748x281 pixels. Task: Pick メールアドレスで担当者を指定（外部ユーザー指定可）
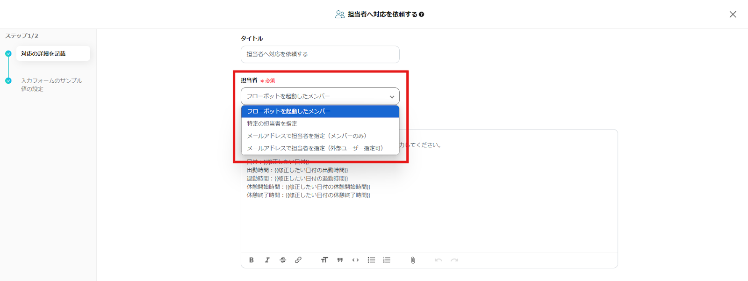tap(320, 148)
